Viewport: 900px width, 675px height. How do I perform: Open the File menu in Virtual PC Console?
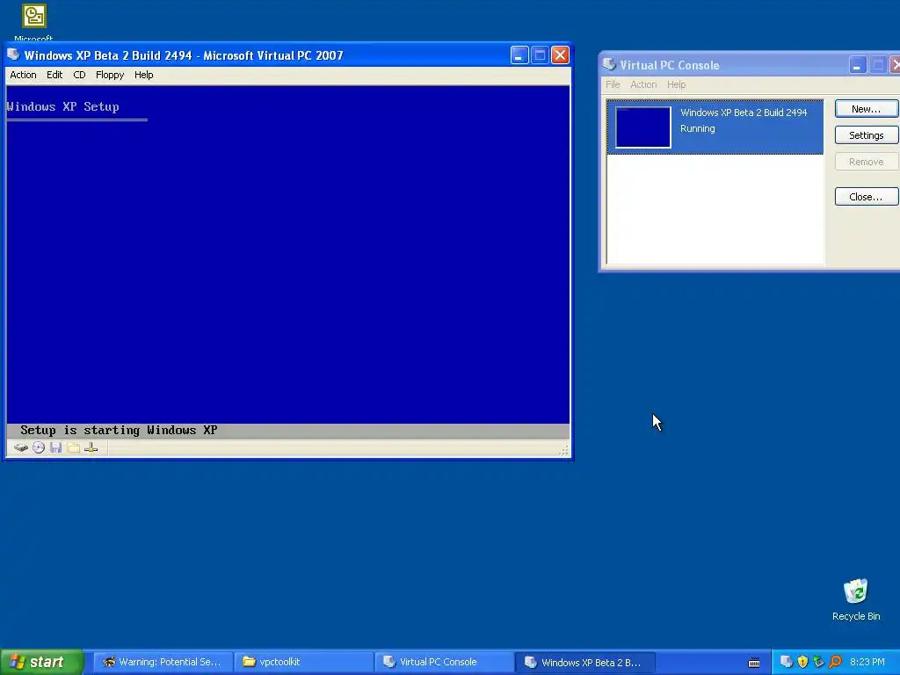point(613,84)
